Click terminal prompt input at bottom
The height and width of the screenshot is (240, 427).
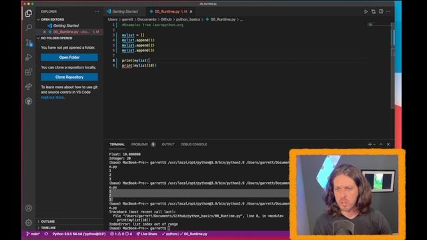(169, 228)
